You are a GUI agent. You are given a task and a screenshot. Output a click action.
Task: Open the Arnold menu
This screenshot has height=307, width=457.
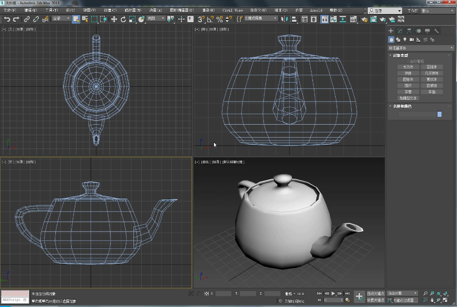tap(316, 10)
